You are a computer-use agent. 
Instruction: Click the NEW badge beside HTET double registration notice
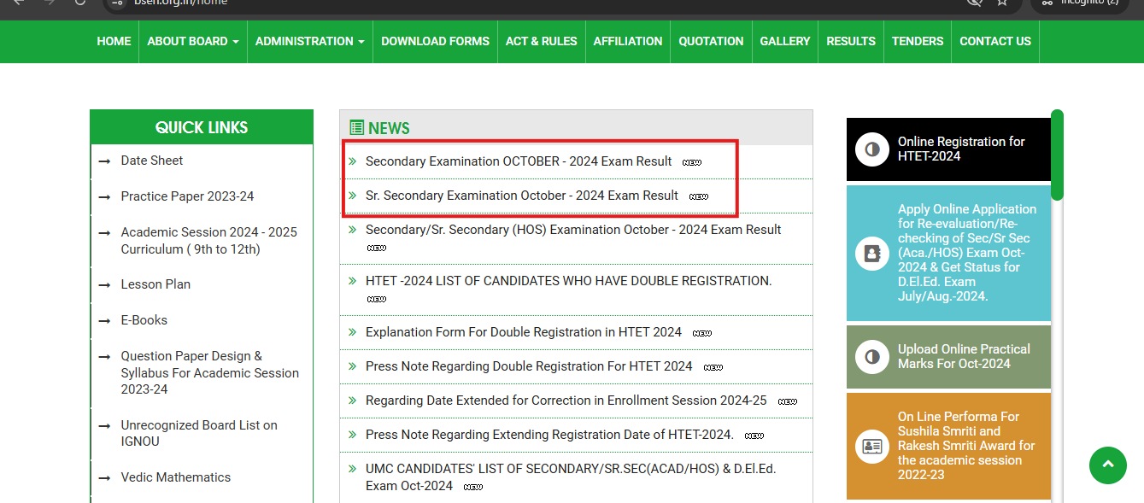tap(377, 299)
